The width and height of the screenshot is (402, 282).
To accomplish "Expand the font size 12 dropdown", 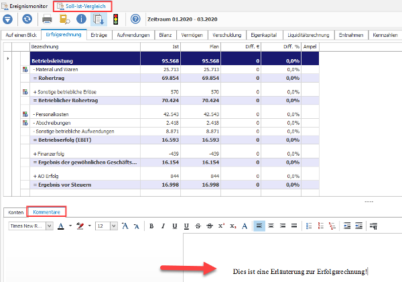I will tap(114, 226).
